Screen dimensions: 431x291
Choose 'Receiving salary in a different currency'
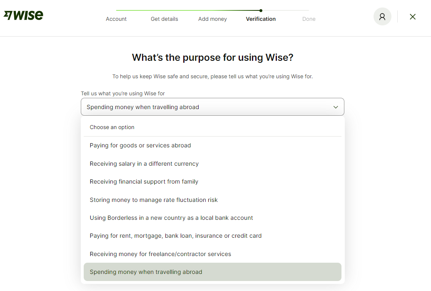coord(144,164)
